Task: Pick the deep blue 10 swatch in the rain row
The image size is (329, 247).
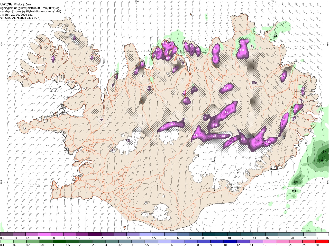Action: (230, 241)
